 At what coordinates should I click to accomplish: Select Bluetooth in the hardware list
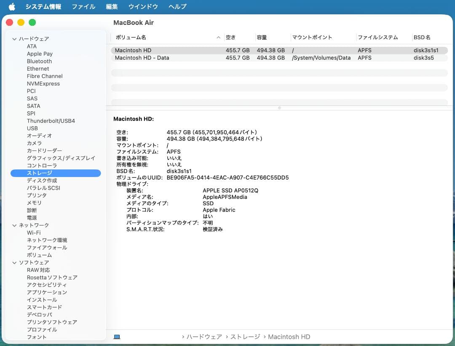pyautogui.click(x=39, y=61)
